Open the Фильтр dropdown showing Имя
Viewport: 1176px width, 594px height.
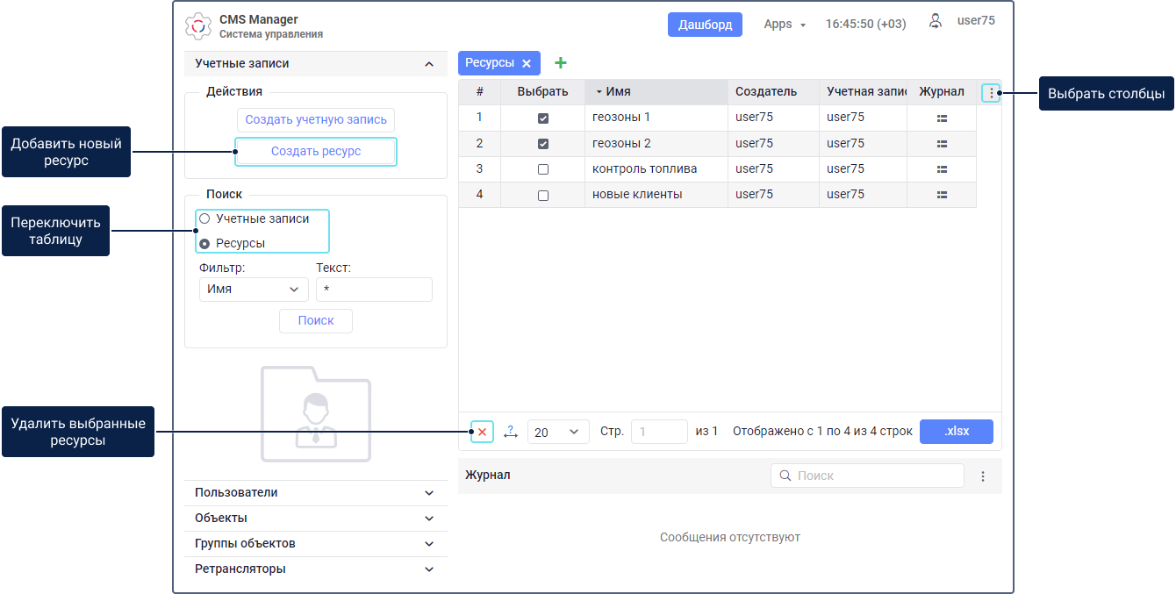pos(254,290)
